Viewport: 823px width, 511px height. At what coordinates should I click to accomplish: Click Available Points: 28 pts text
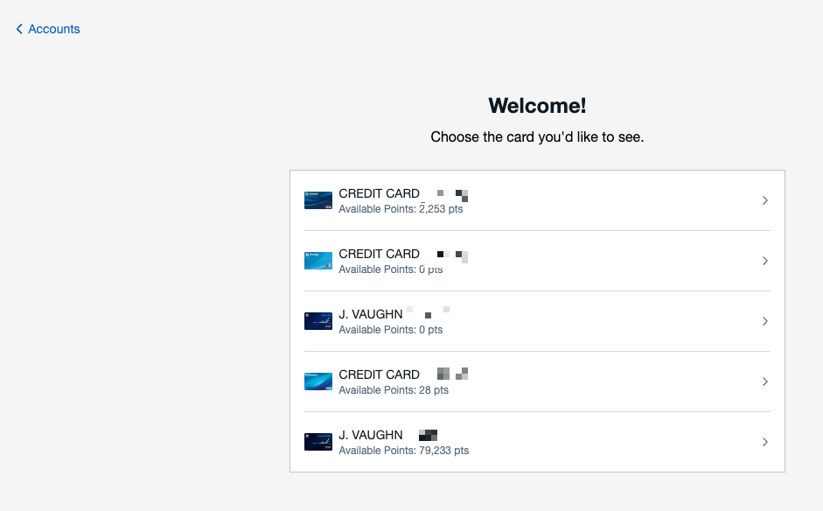pos(393,389)
